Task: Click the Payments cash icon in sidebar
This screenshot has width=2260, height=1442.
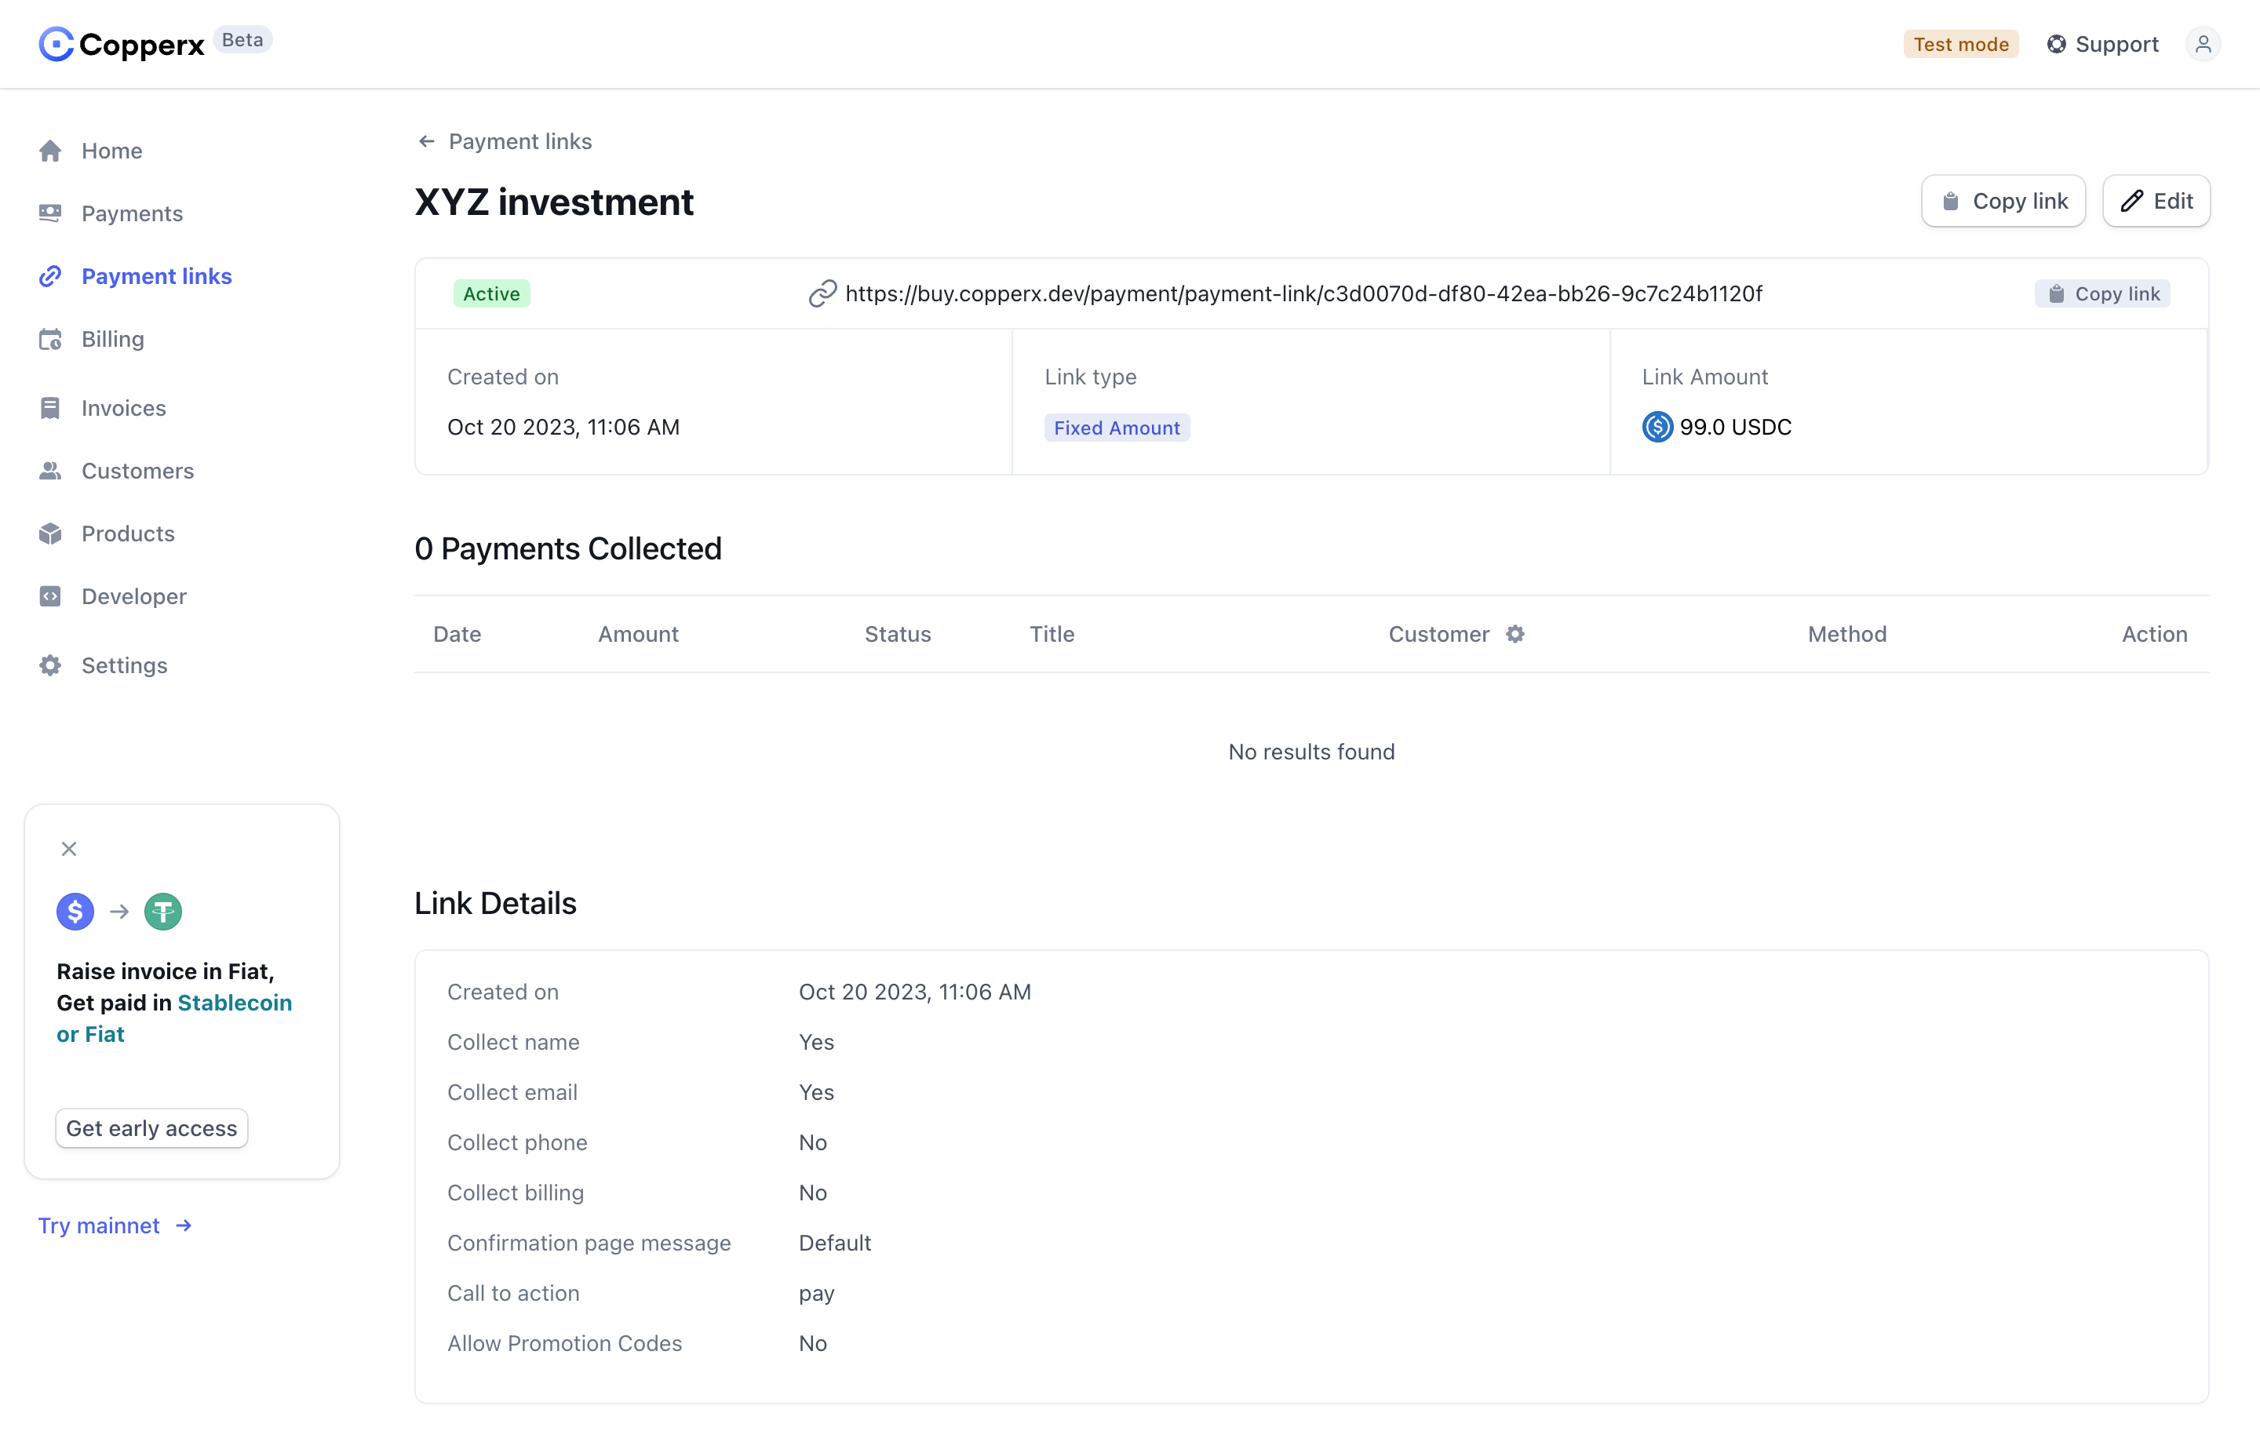Action: 51,214
